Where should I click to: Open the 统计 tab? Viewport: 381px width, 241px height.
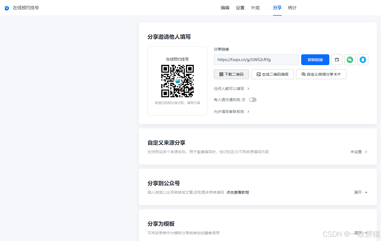click(292, 8)
